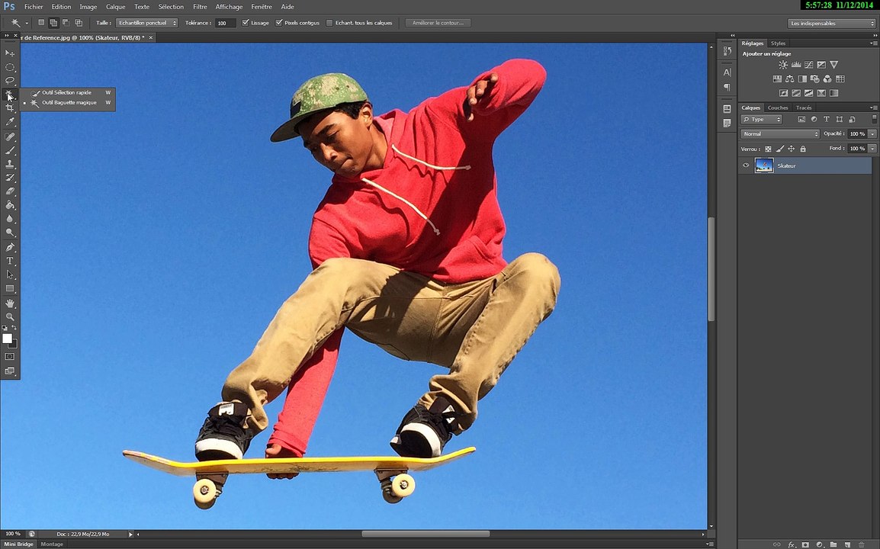880x549 pixels.
Task: Activate the Zoom tool magnifier
Action: (x=10, y=316)
